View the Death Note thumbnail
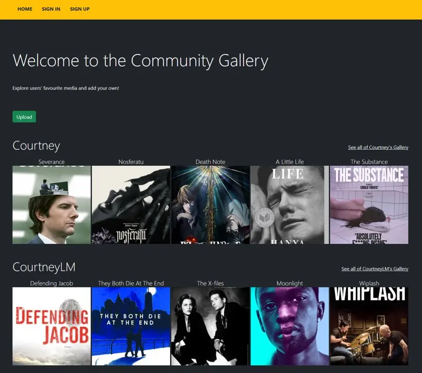Image resolution: width=422 pixels, height=373 pixels. [x=210, y=204]
